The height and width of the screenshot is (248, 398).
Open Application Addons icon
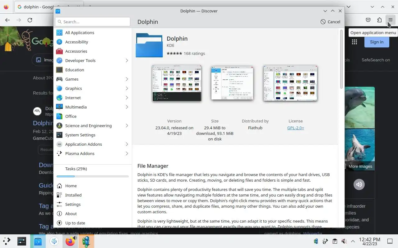point(59,144)
